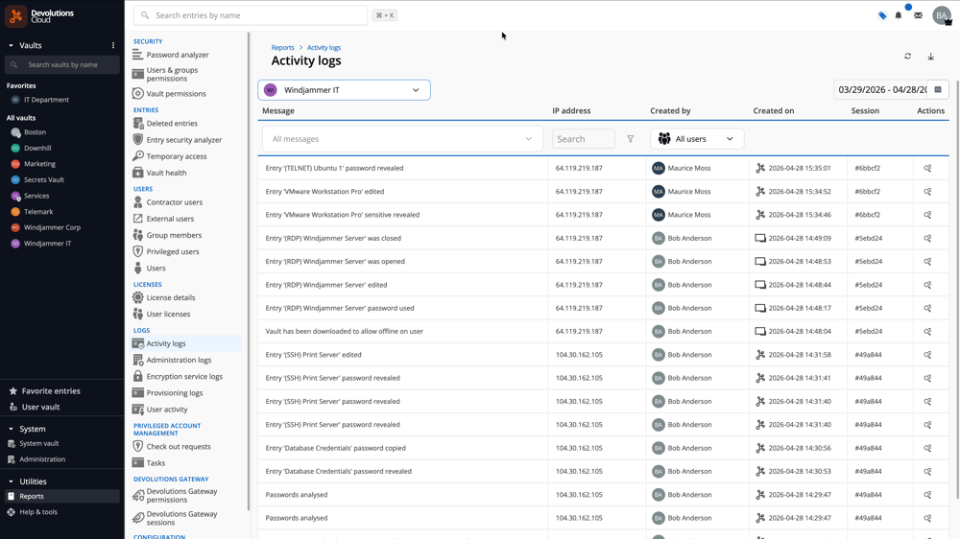960x539 pixels.
Task: Open IT Department favorite vault
Action: 46,100
